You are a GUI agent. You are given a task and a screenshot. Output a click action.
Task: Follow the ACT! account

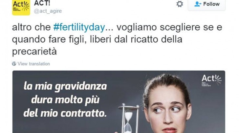(x=206, y=5)
